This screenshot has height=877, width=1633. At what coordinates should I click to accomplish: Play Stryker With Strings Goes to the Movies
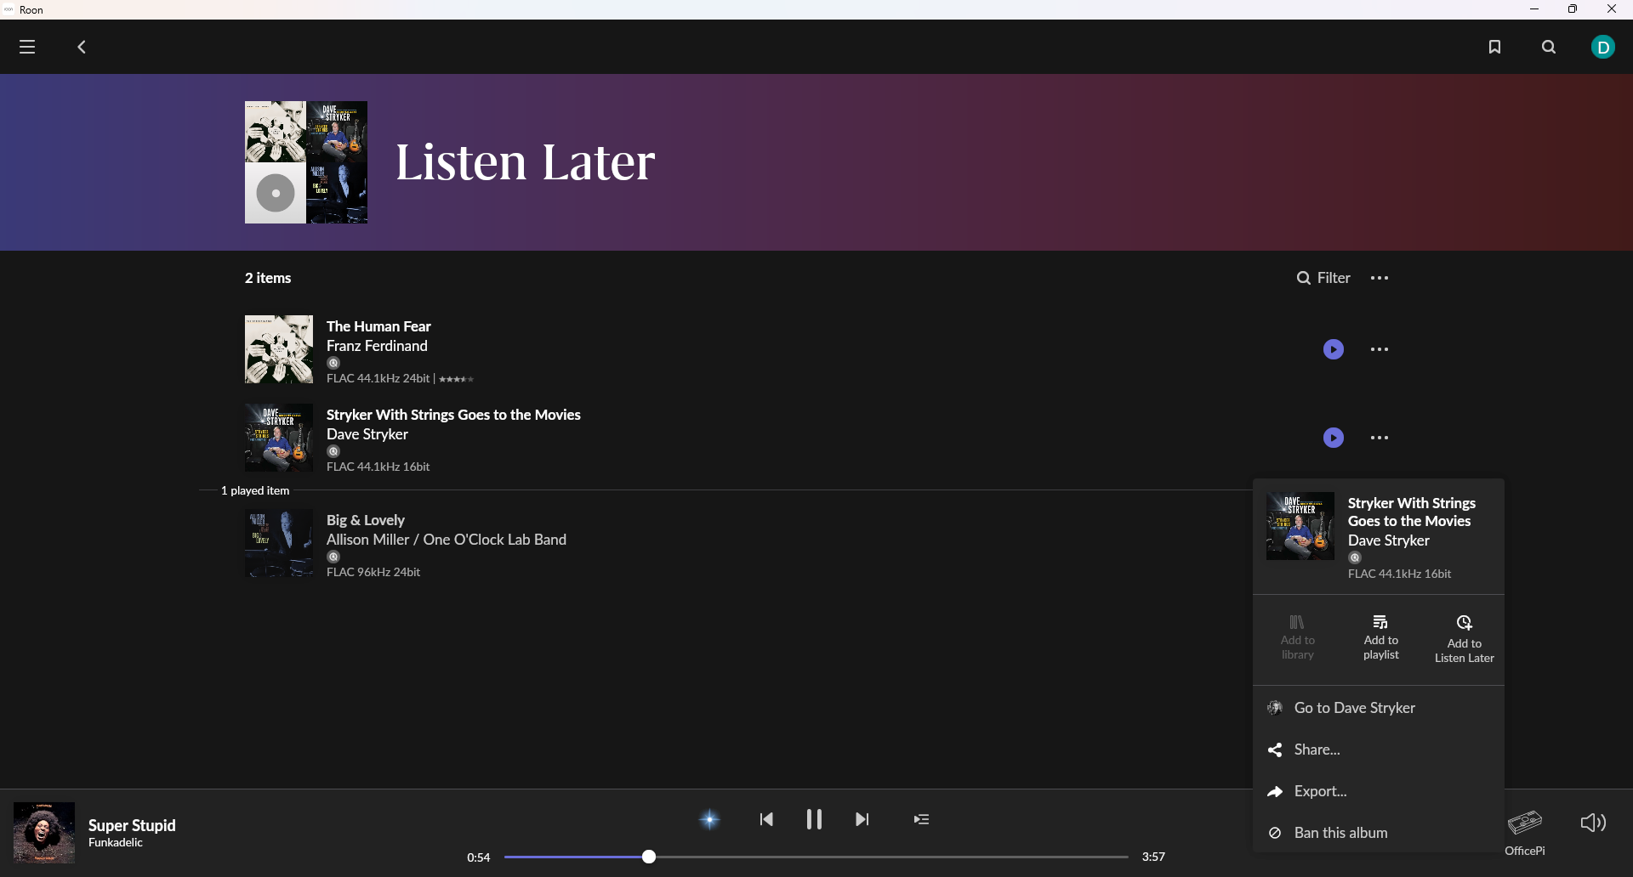pyautogui.click(x=1334, y=438)
